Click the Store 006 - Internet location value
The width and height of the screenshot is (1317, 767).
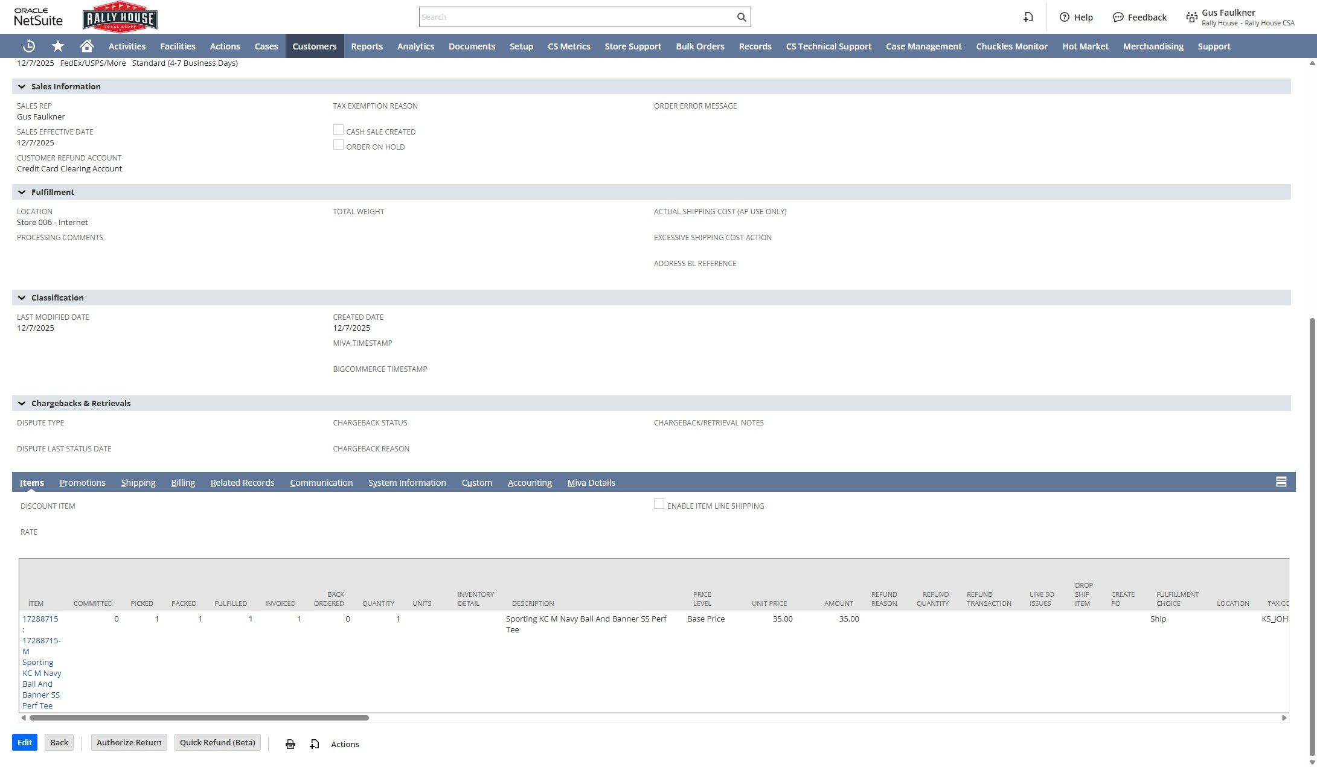53,222
